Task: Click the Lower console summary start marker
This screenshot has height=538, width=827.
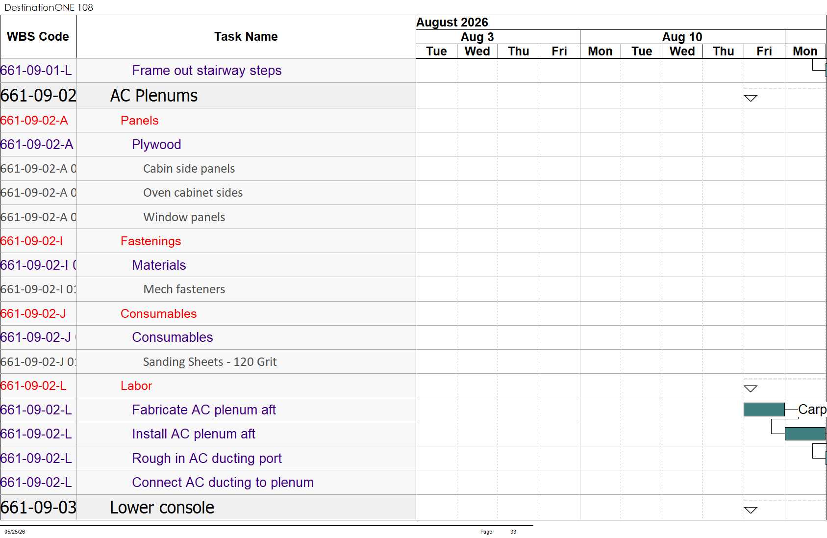Action: [x=751, y=510]
